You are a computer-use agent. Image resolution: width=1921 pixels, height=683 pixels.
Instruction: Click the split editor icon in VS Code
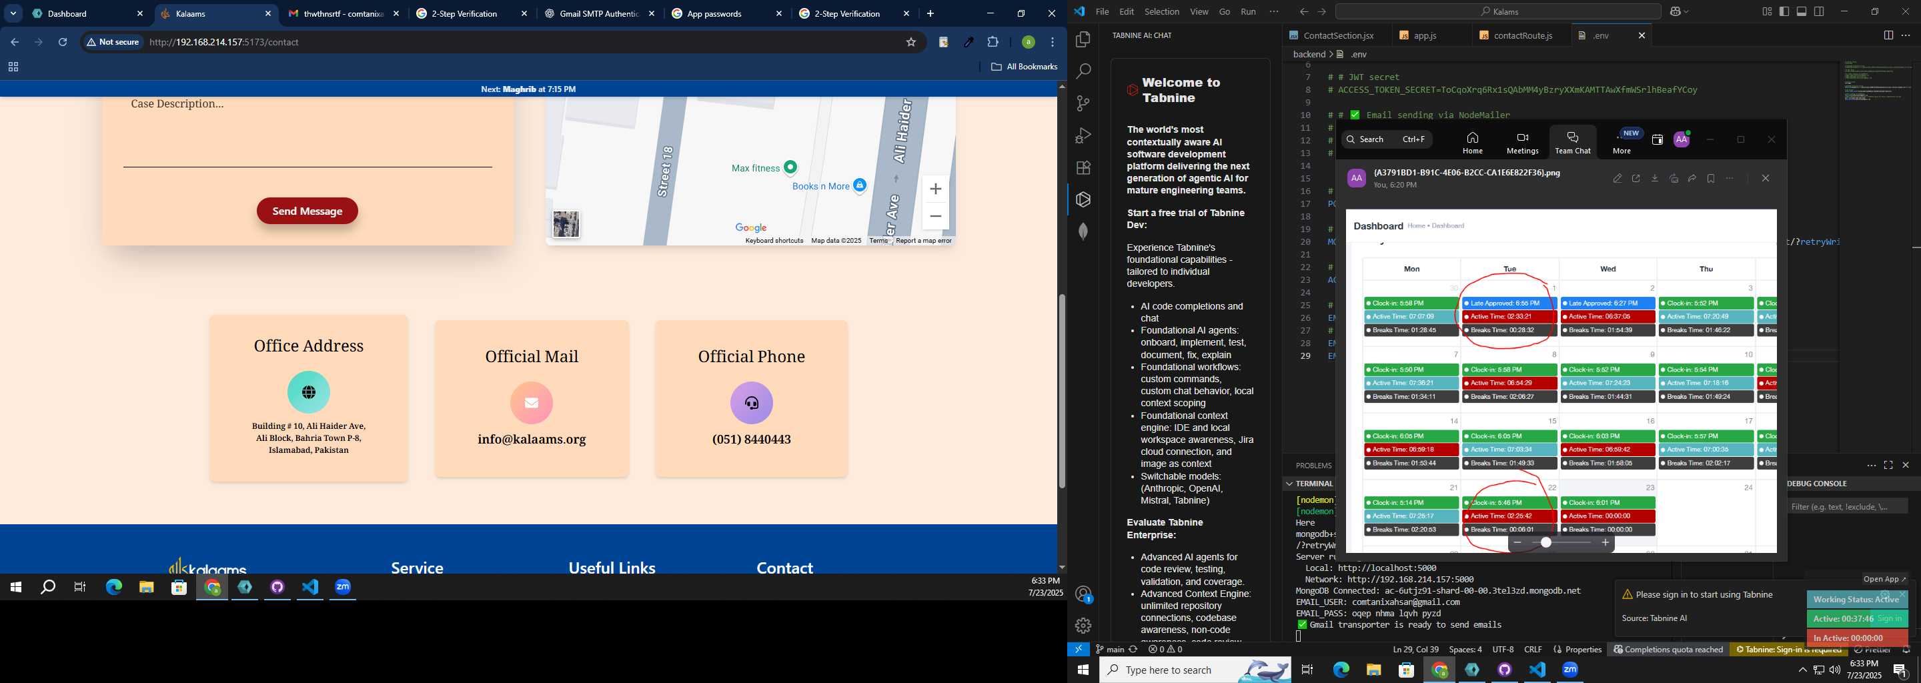tap(1888, 36)
